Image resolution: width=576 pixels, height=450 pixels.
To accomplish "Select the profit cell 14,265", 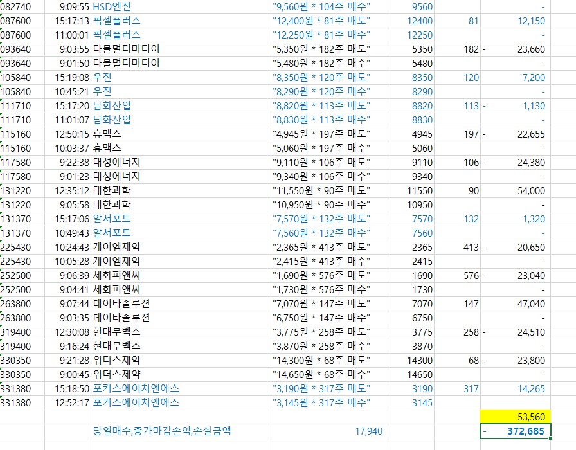I will pos(516,389).
